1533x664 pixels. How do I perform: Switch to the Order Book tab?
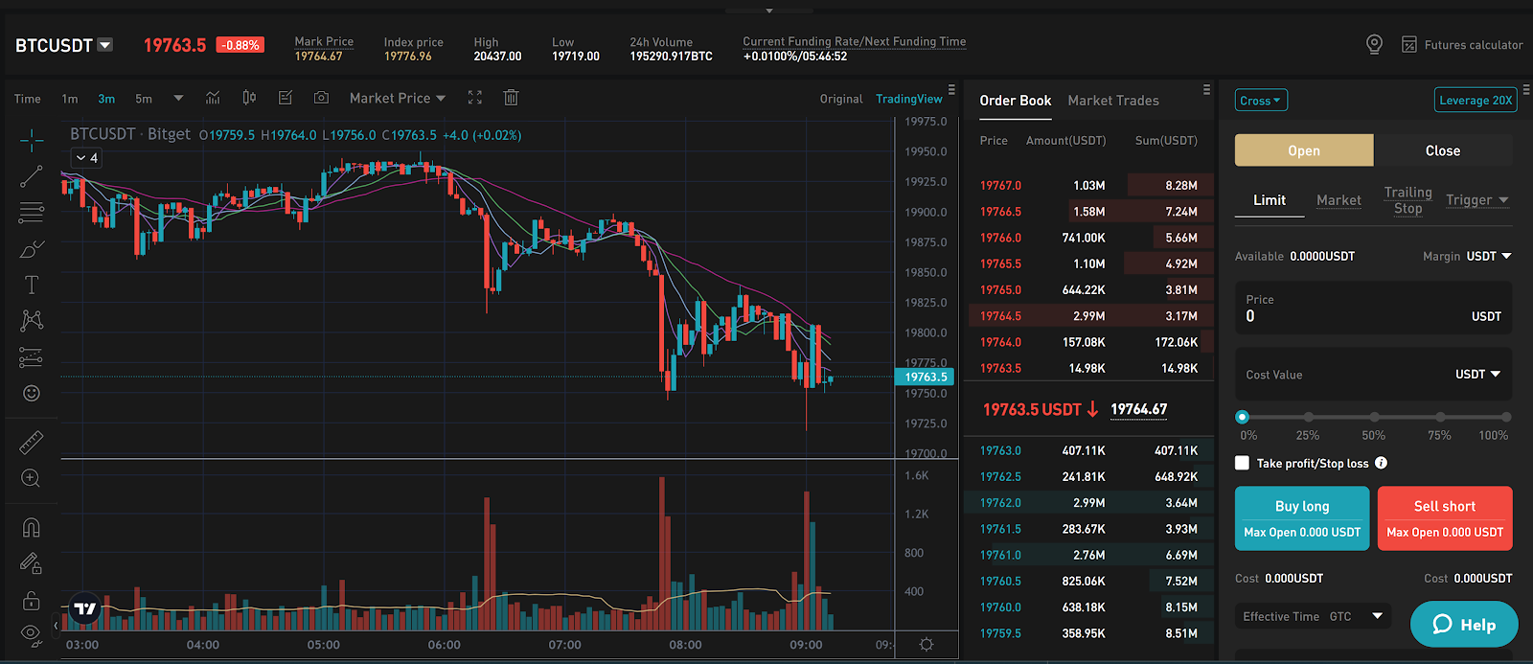[1015, 101]
